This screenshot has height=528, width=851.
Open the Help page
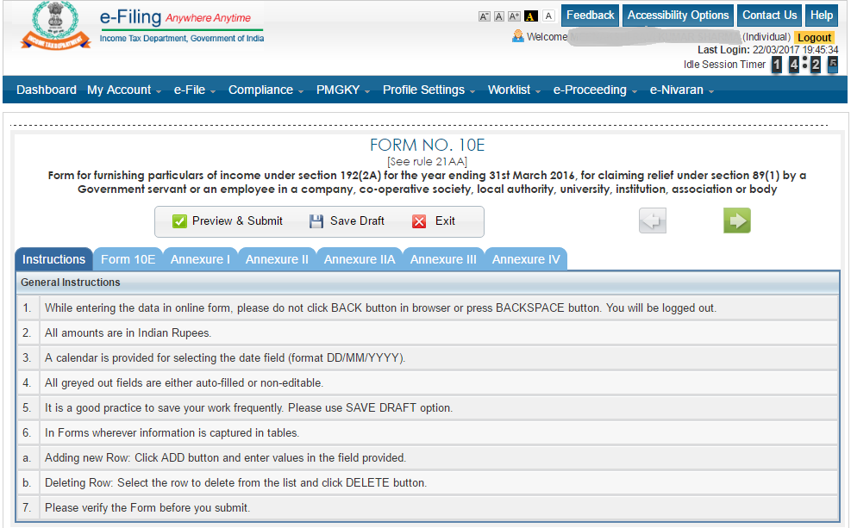pyautogui.click(x=822, y=16)
